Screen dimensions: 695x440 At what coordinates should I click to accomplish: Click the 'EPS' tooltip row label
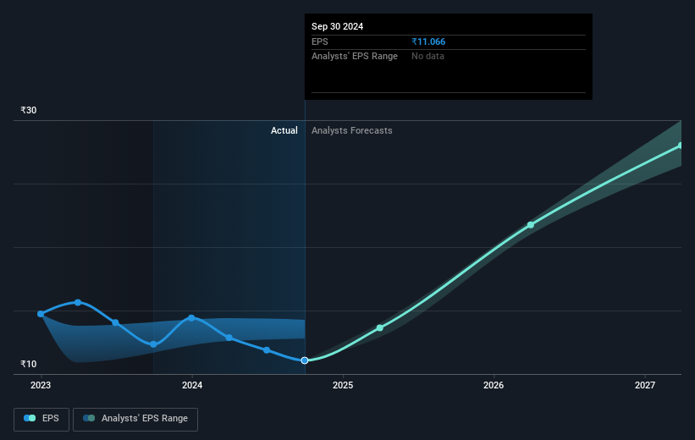pos(320,41)
